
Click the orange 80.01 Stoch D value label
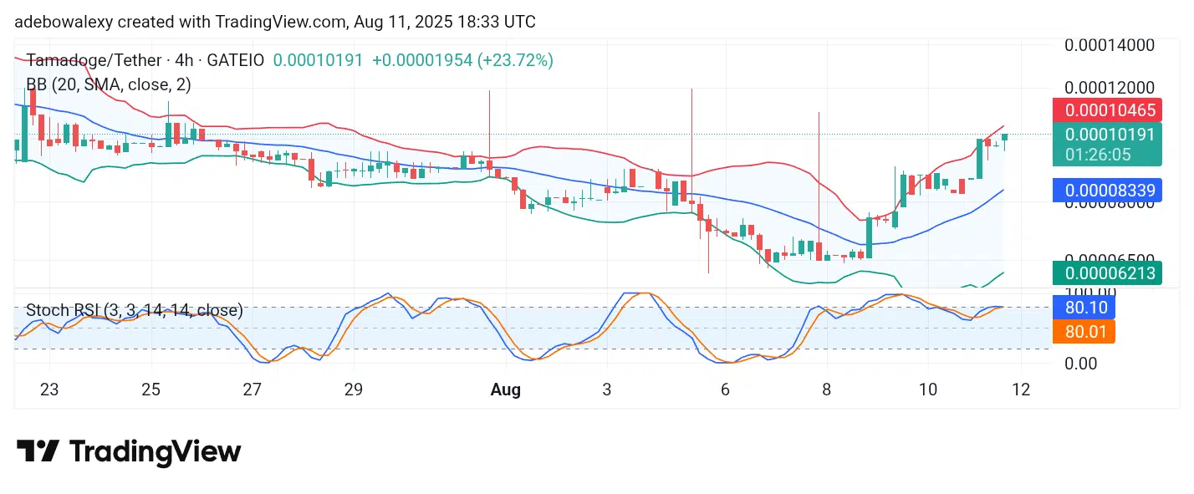pos(1084,332)
